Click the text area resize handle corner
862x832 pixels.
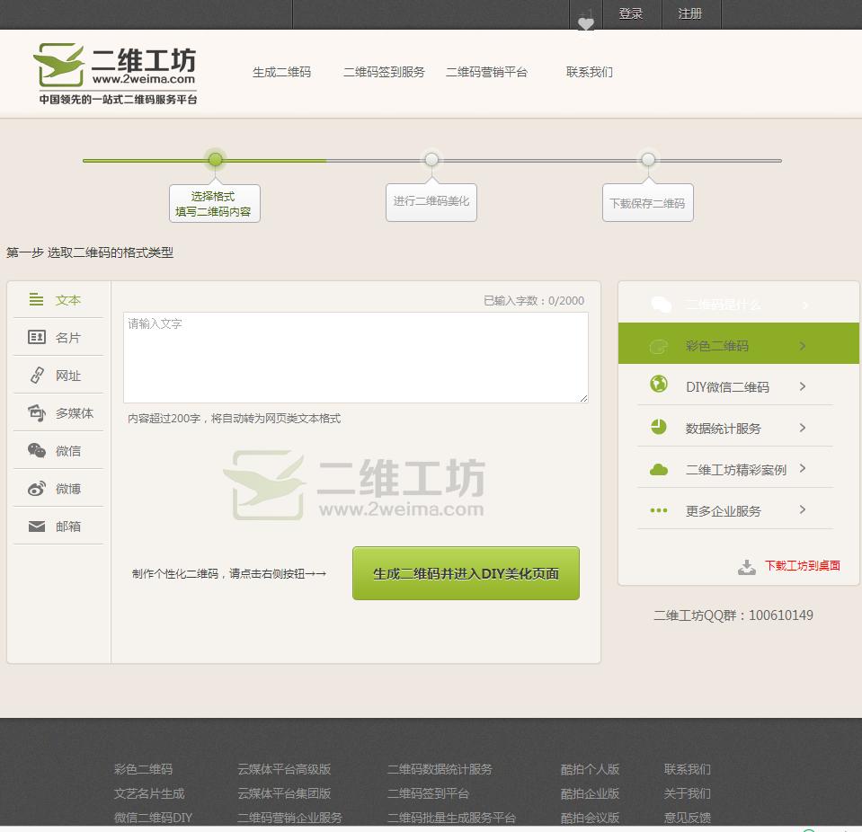coord(583,398)
